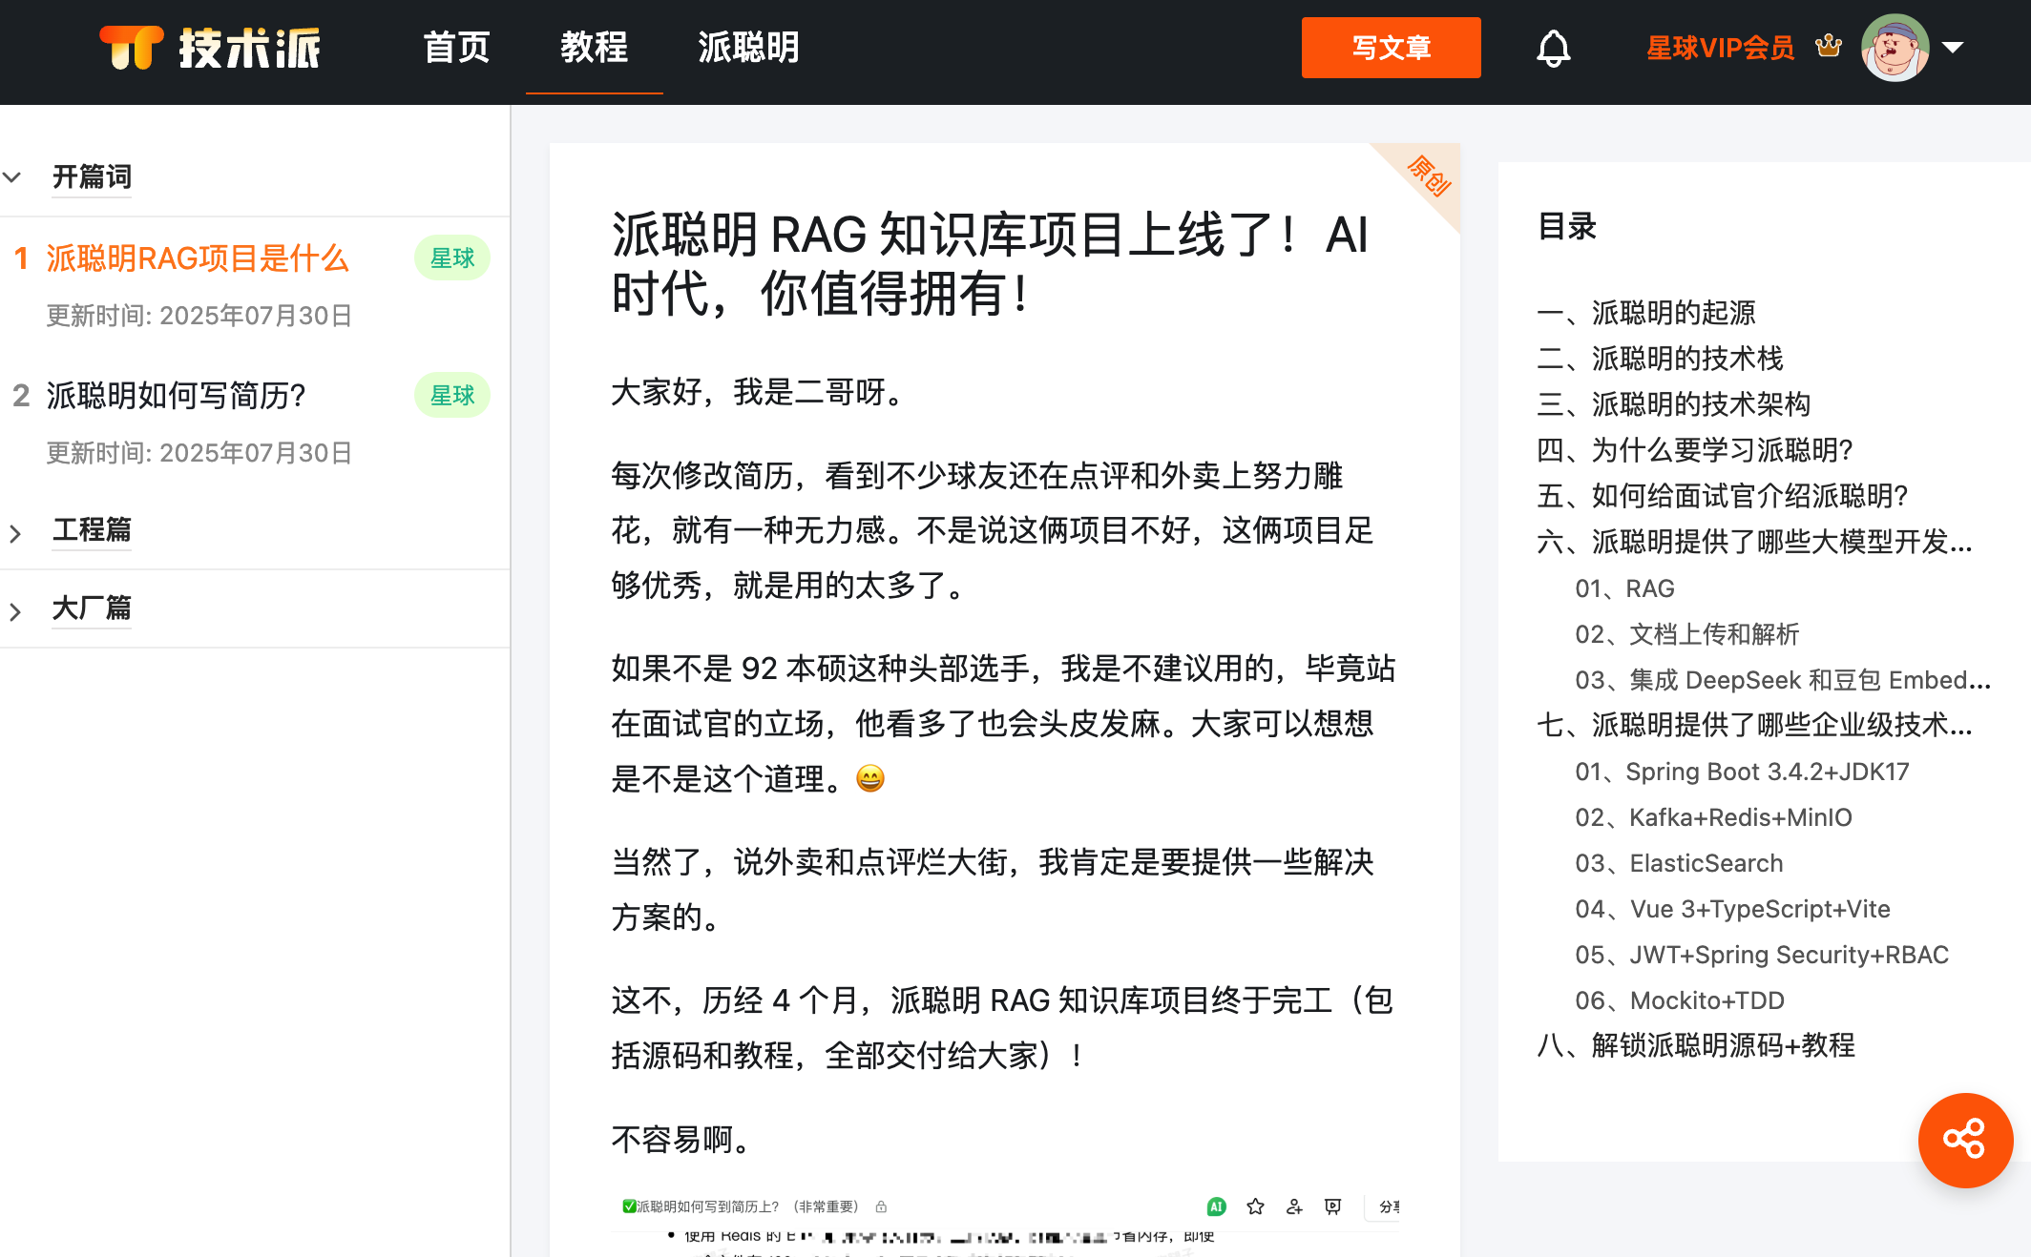
Task: Click the presentation icon in embedded image
Action: click(1332, 1206)
